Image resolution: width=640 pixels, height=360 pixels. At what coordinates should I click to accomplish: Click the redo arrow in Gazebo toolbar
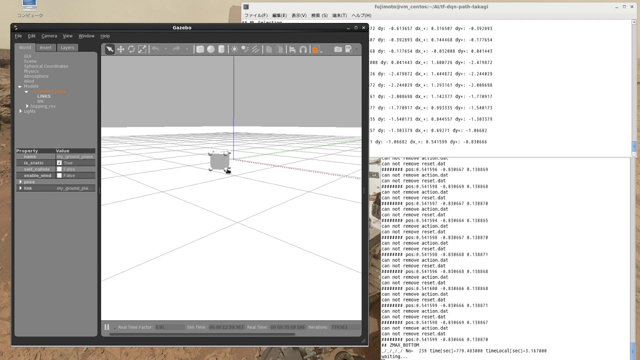click(176, 49)
